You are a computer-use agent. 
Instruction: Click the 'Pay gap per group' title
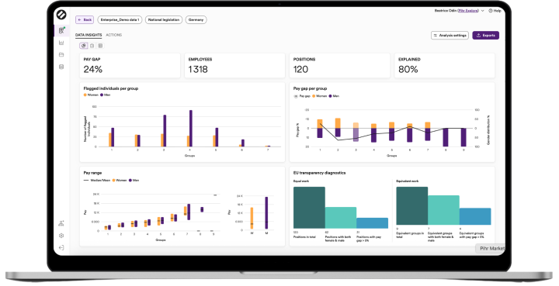[310, 88]
